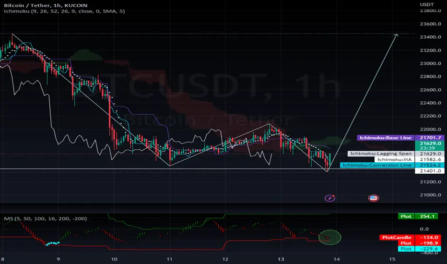This screenshot has height=264, width=447.
Task: Click the 22800.0 price axis label
Action: tap(431, 76)
